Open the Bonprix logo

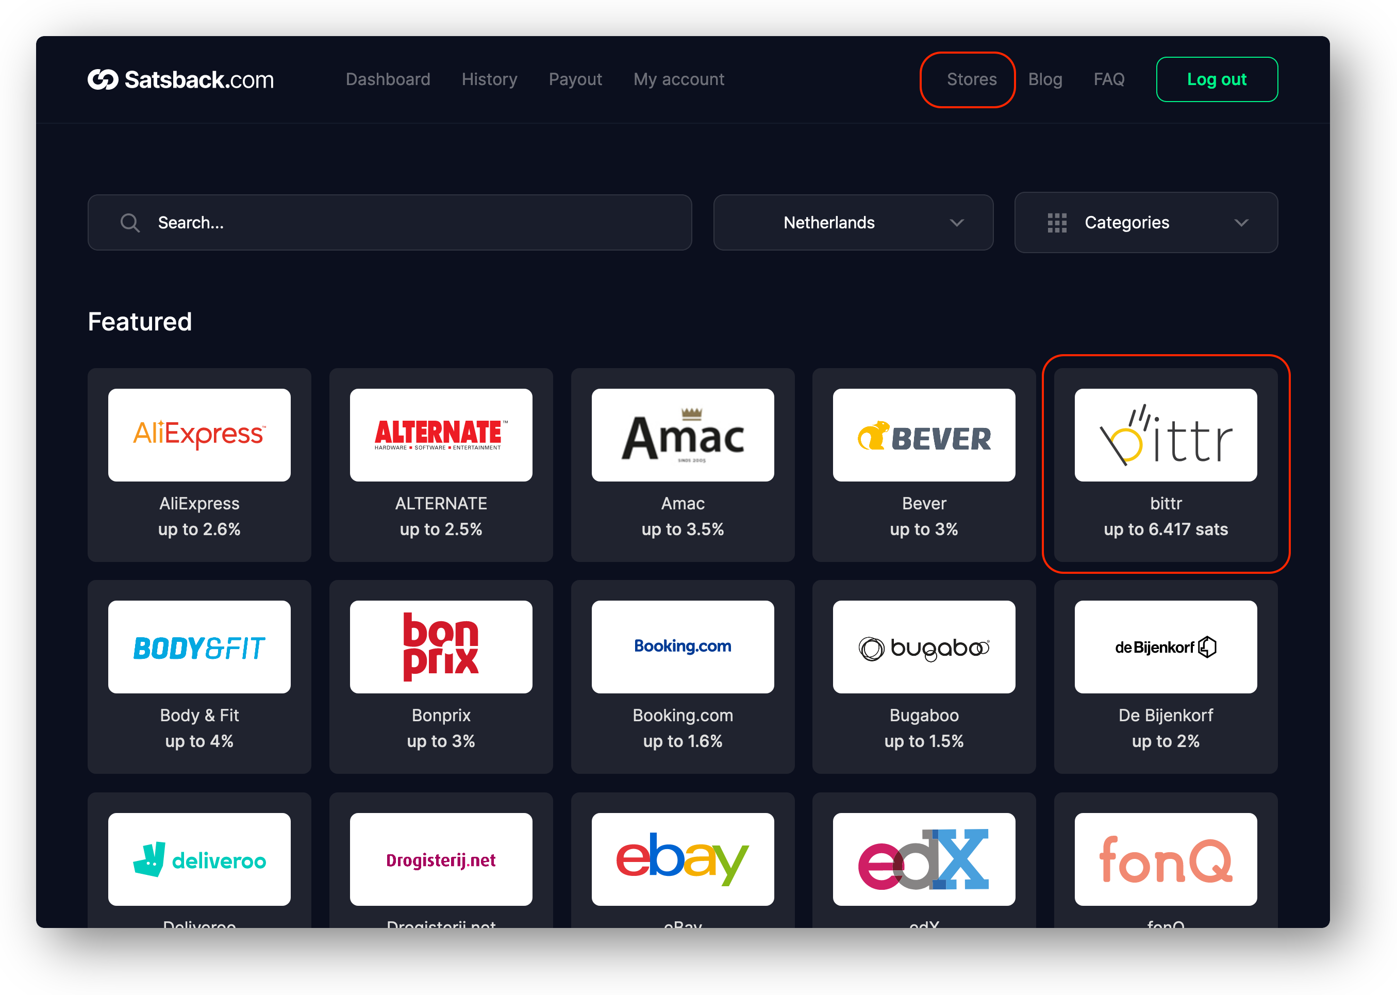pyautogui.click(x=441, y=646)
